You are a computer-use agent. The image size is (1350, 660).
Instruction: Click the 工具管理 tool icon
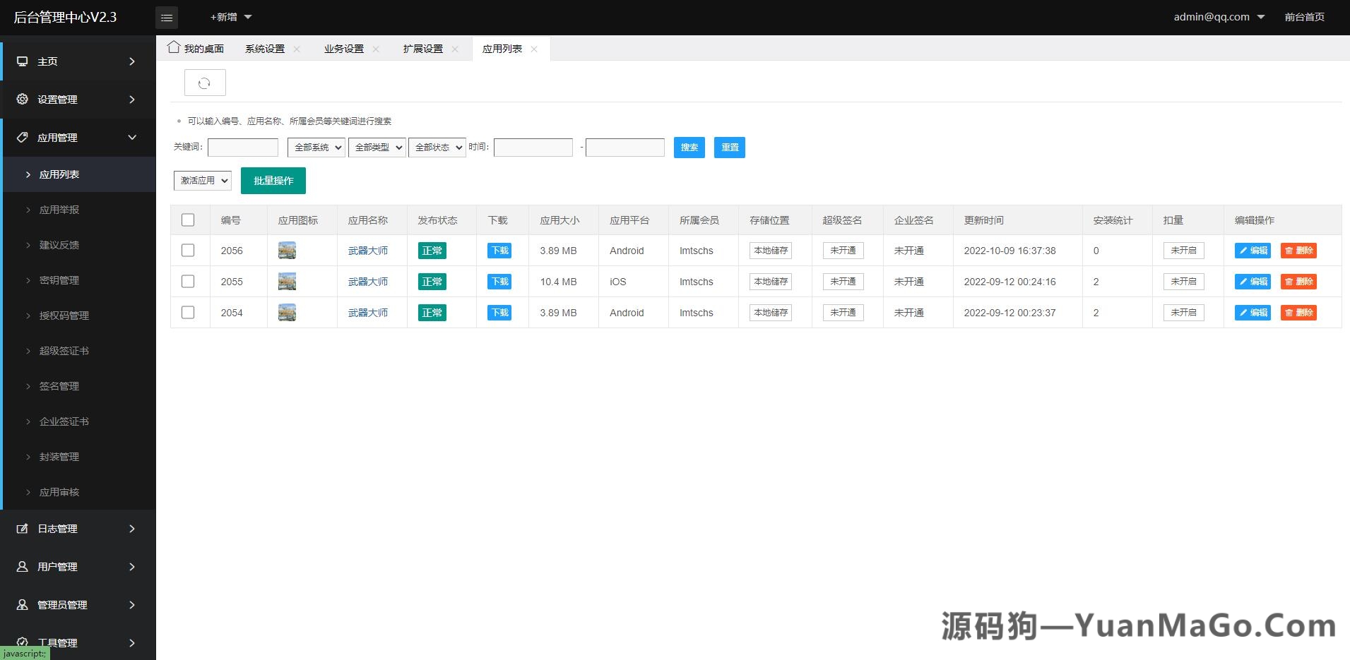21,642
